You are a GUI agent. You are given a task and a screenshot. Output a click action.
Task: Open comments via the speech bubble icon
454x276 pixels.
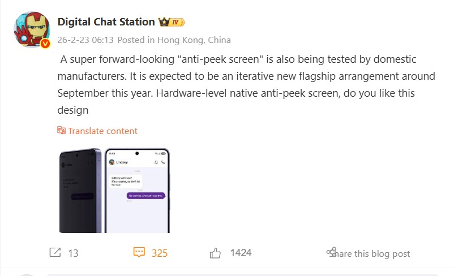(x=139, y=253)
